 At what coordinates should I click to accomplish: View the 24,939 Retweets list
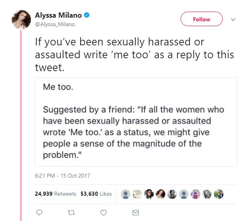(56, 194)
